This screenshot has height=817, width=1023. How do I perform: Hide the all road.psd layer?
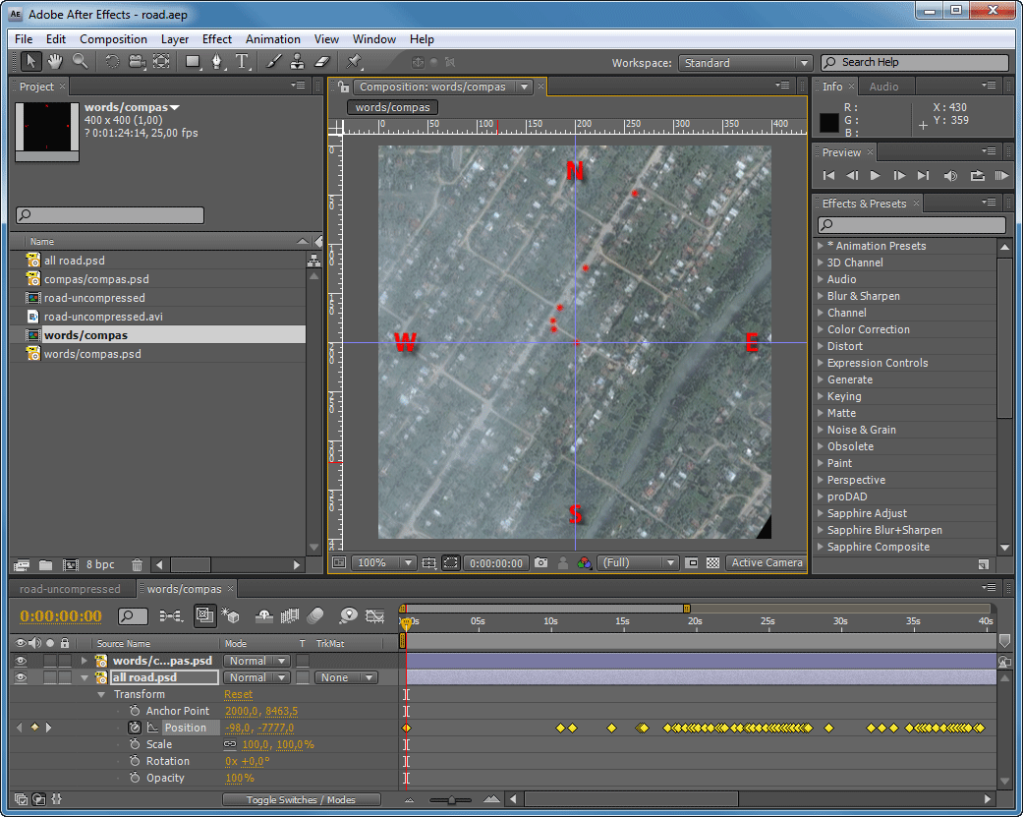coord(21,677)
